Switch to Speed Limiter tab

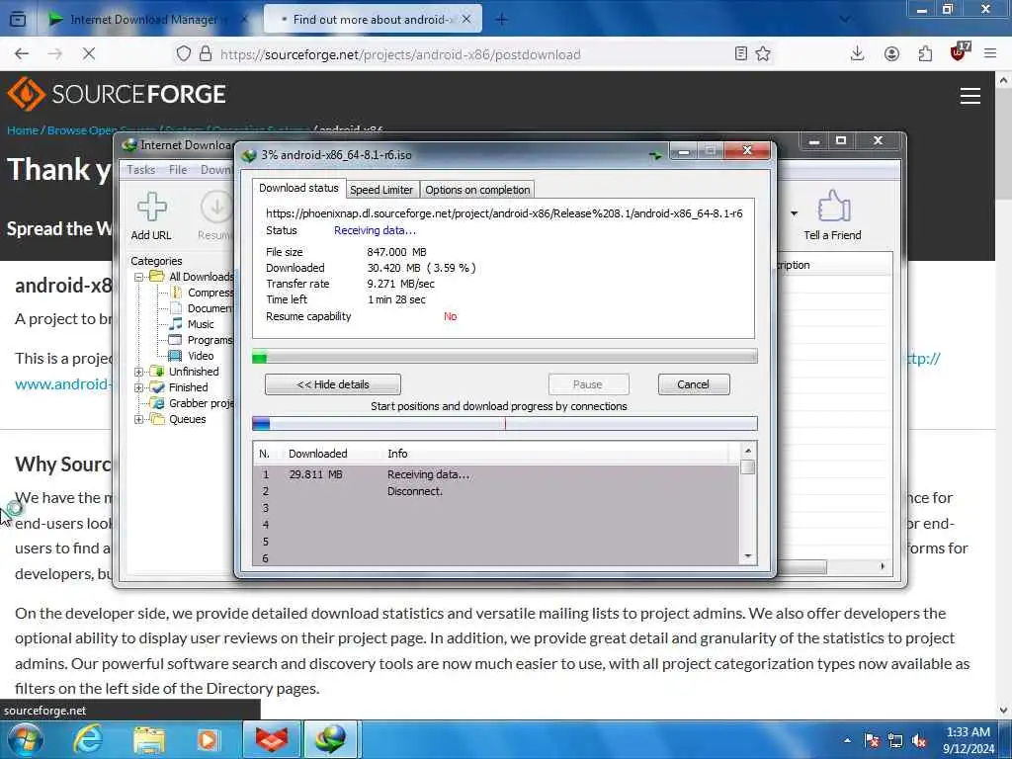381,190
